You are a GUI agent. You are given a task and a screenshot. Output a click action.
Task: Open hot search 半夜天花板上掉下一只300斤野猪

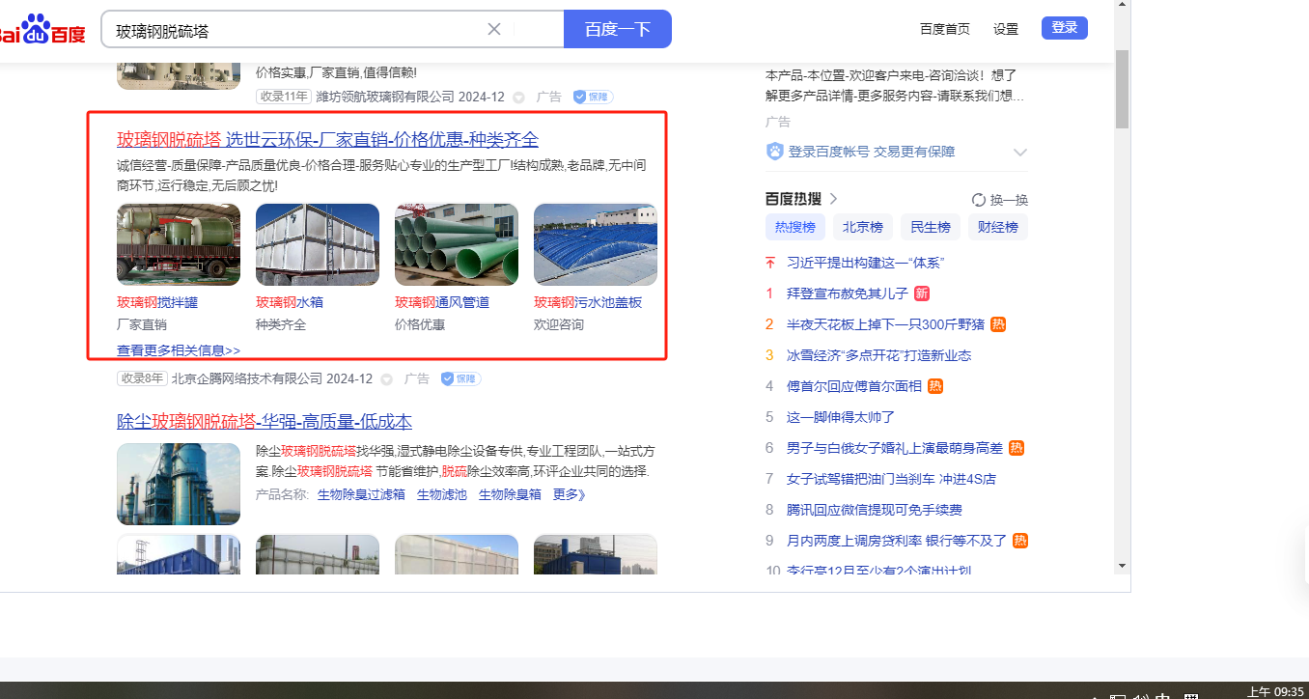pos(886,324)
